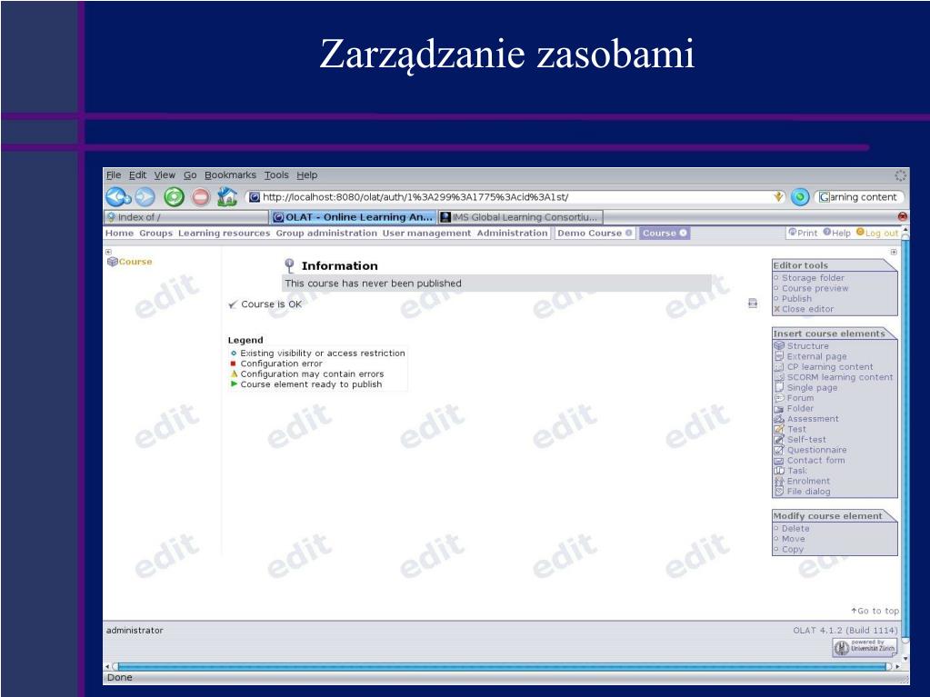Open Learning resources navigation link

tap(225, 233)
